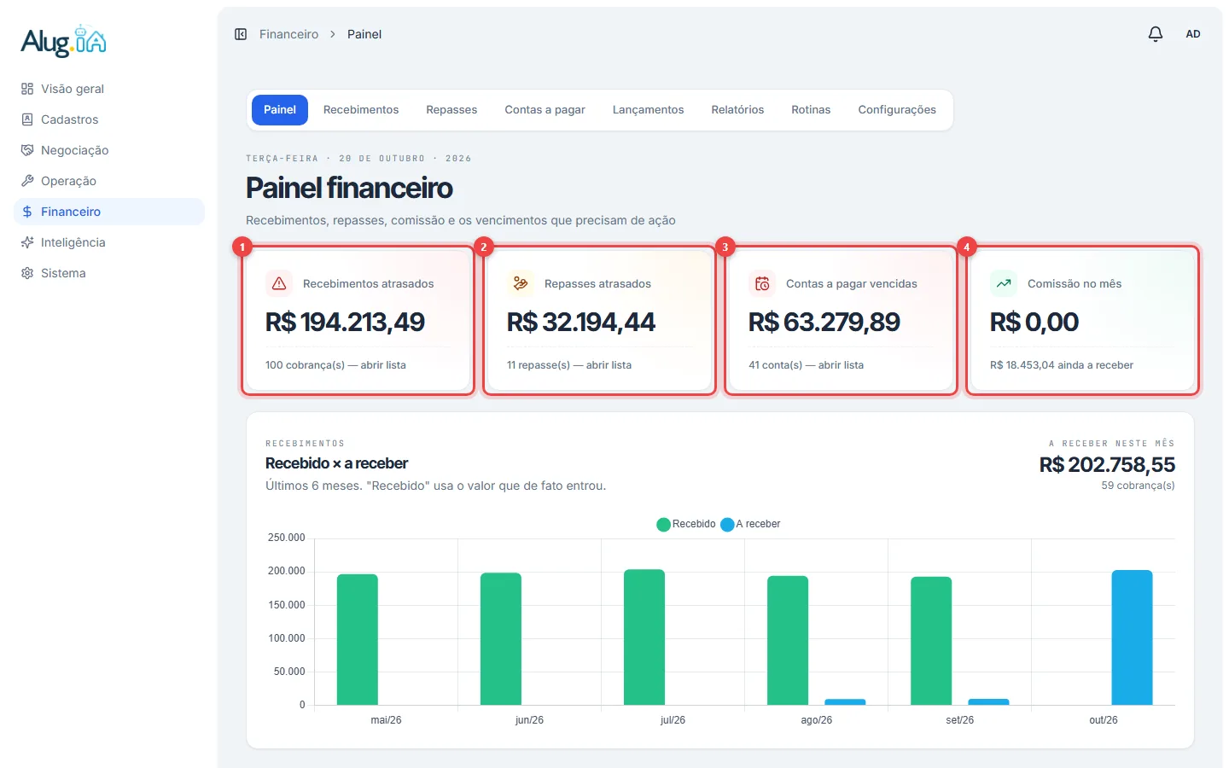
Task: Go to the Contas a pagar tab
Action: click(545, 110)
